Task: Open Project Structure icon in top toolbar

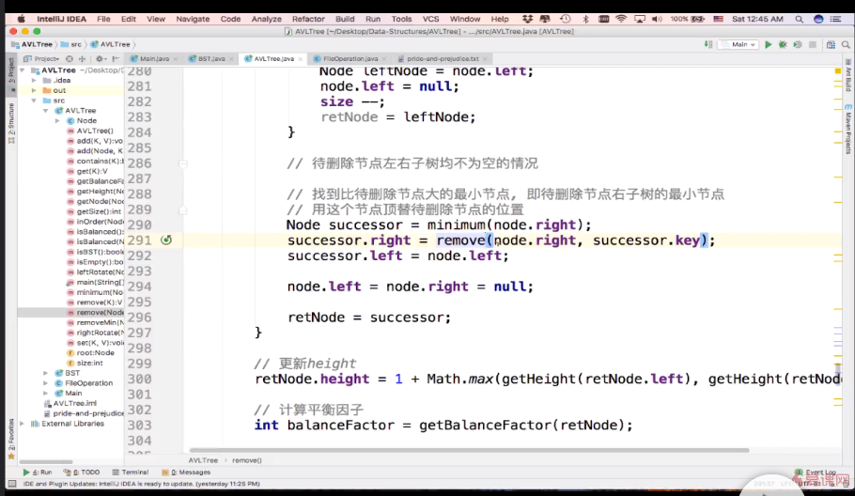Action: pos(831,45)
